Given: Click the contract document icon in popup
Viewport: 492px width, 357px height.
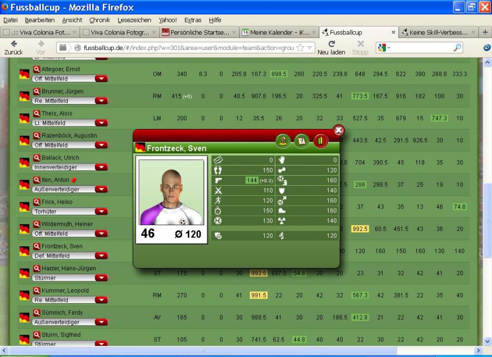Looking at the screenshot, I should click(302, 141).
